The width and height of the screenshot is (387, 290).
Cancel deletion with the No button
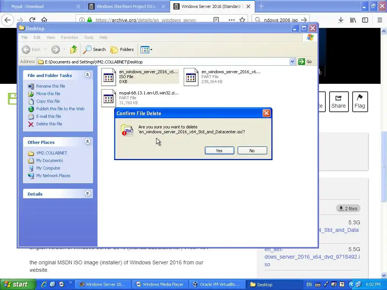coord(252,151)
